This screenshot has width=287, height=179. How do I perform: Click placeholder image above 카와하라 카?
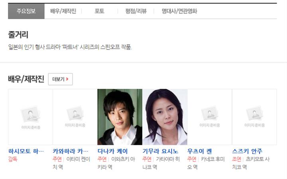pyautogui.click(x=75, y=117)
